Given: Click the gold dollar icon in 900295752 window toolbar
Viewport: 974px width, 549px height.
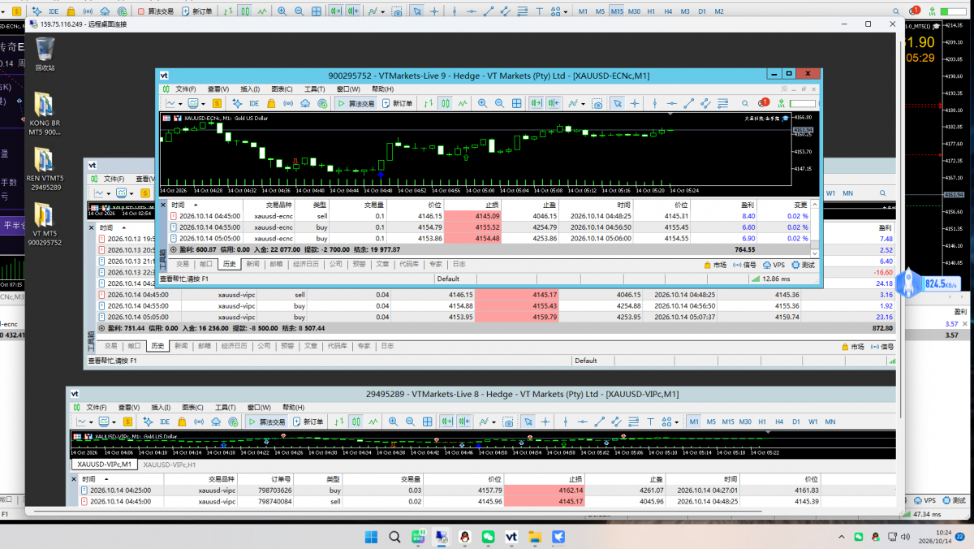Looking at the screenshot, I should point(217,103).
